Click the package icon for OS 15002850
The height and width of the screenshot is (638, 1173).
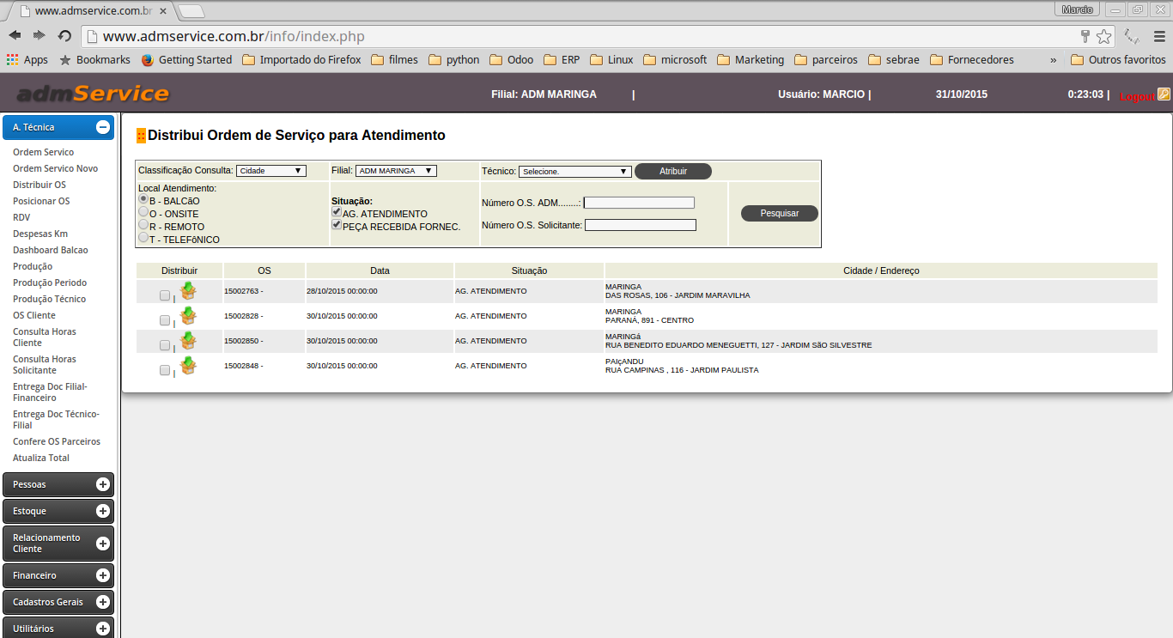point(188,341)
